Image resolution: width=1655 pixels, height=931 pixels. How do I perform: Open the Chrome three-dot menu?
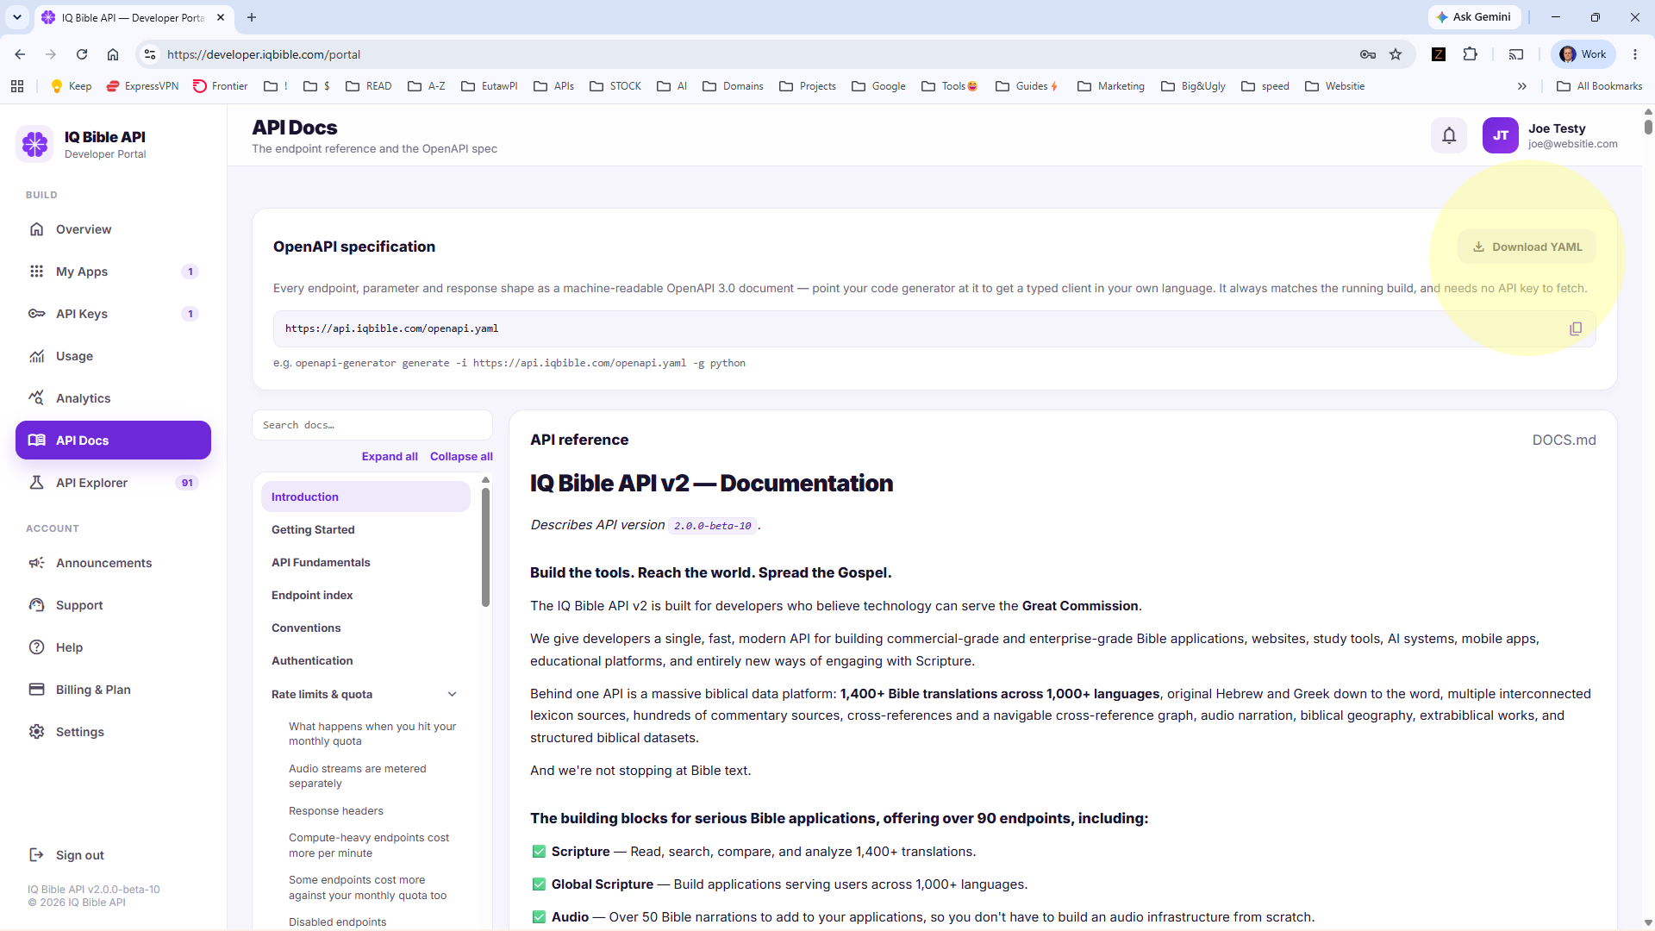point(1635,54)
